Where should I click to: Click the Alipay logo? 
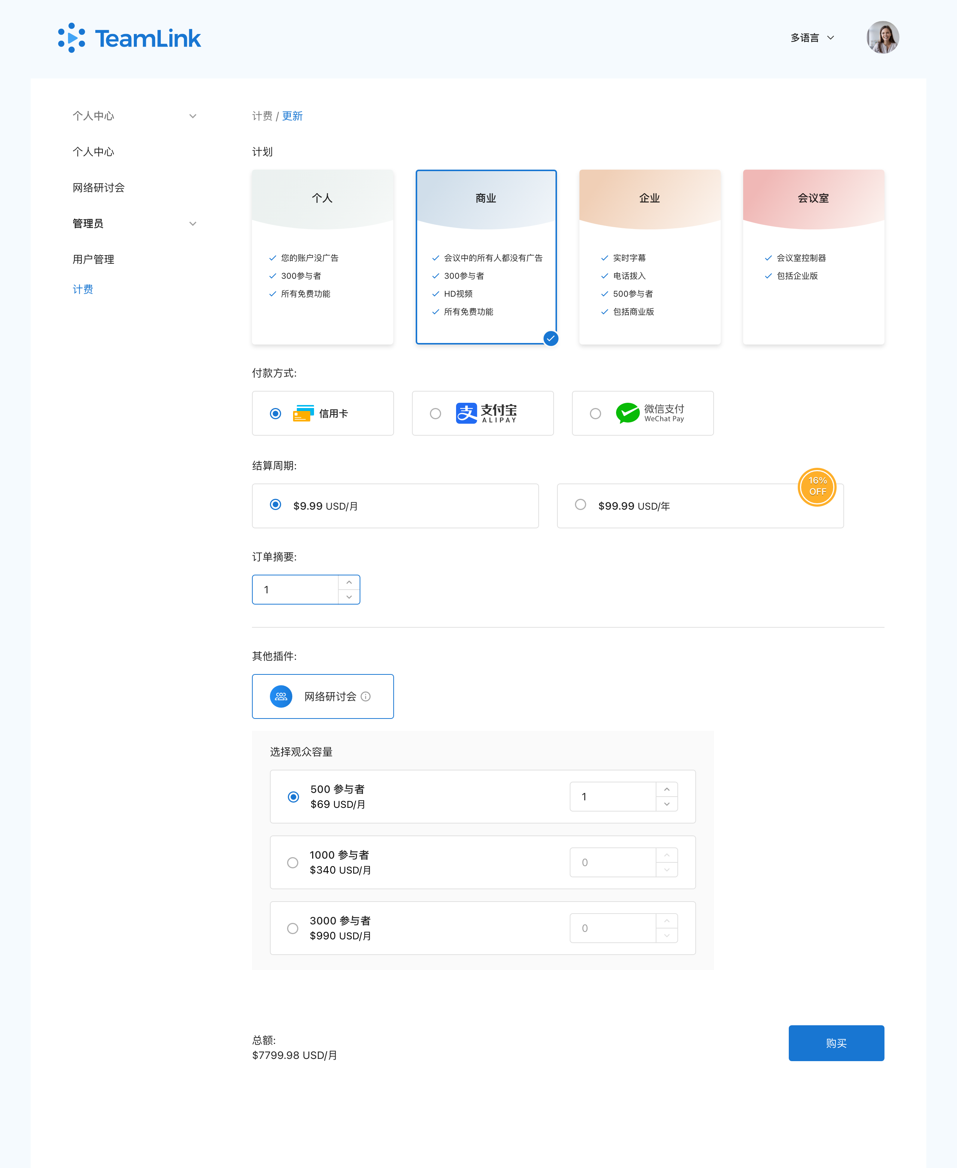[x=486, y=413]
